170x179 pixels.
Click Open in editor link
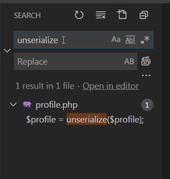pos(111,86)
